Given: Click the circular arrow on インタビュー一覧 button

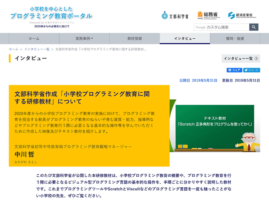Looking at the screenshot, I should point(256,58).
